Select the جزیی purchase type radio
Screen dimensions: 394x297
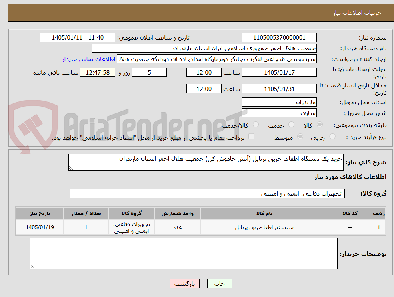coord(332,137)
